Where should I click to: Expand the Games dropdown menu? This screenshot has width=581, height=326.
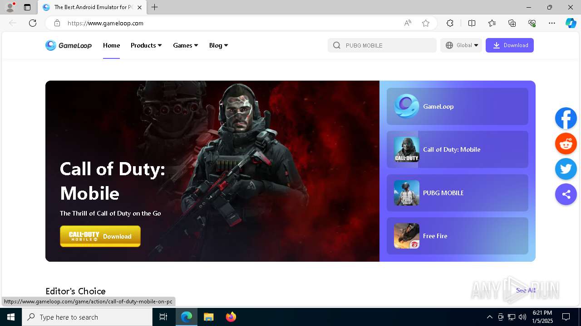pyautogui.click(x=186, y=45)
